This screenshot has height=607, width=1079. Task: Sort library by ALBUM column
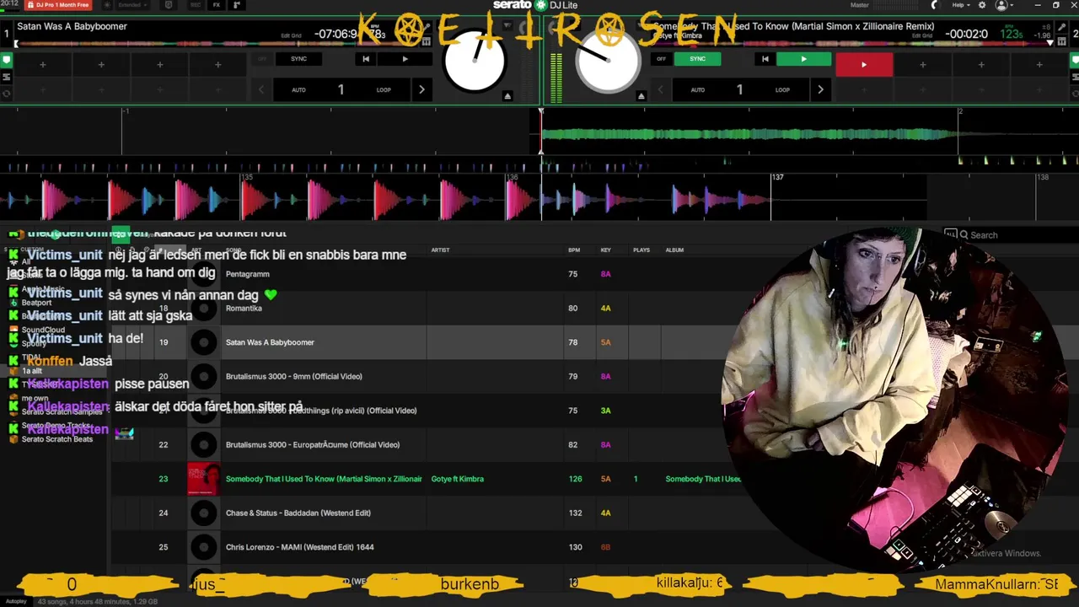674,250
